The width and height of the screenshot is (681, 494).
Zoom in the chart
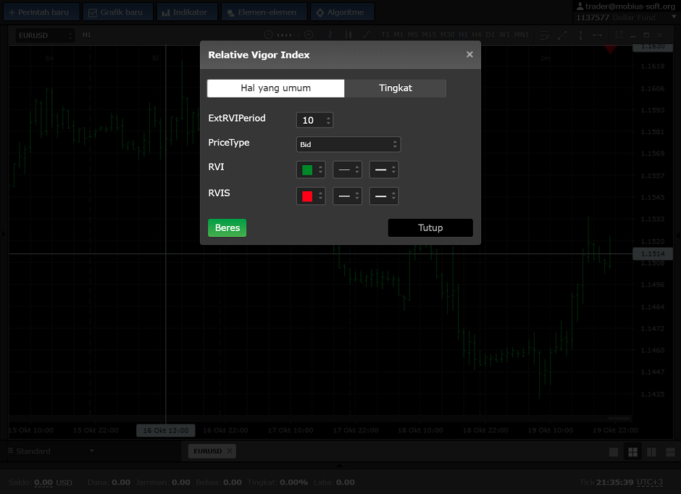[x=309, y=35]
